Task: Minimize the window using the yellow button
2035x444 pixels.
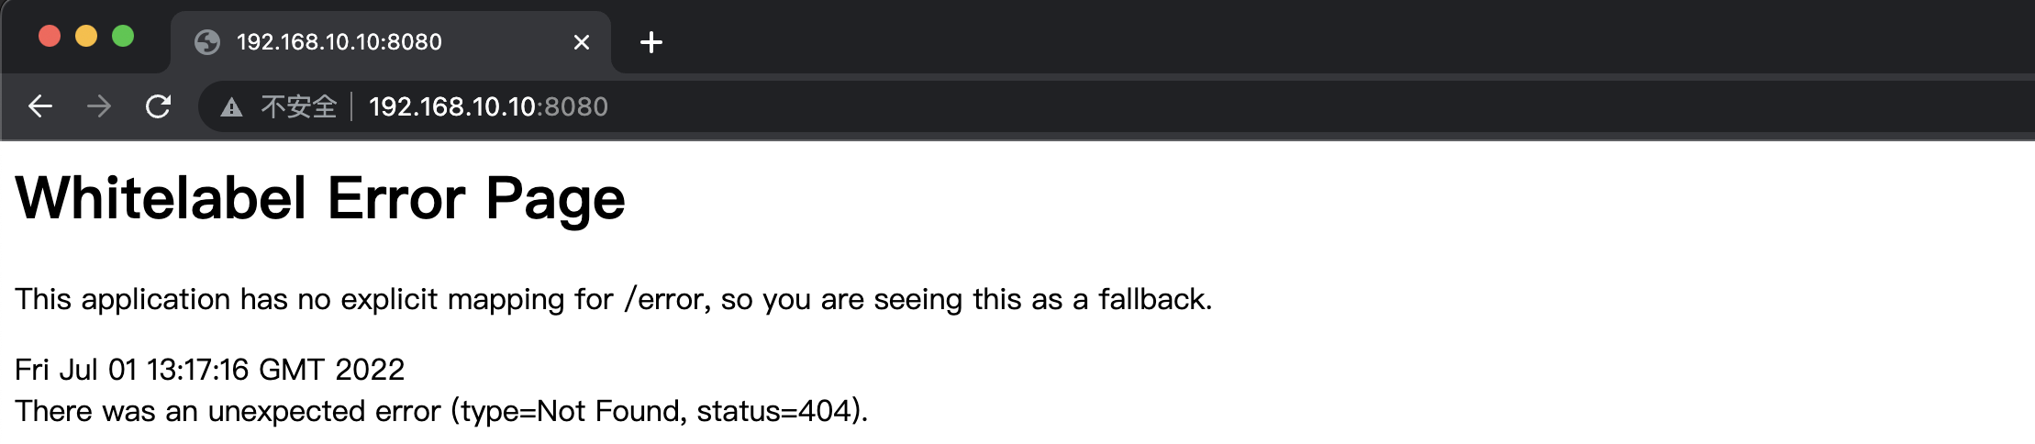Action: coord(86,37)
